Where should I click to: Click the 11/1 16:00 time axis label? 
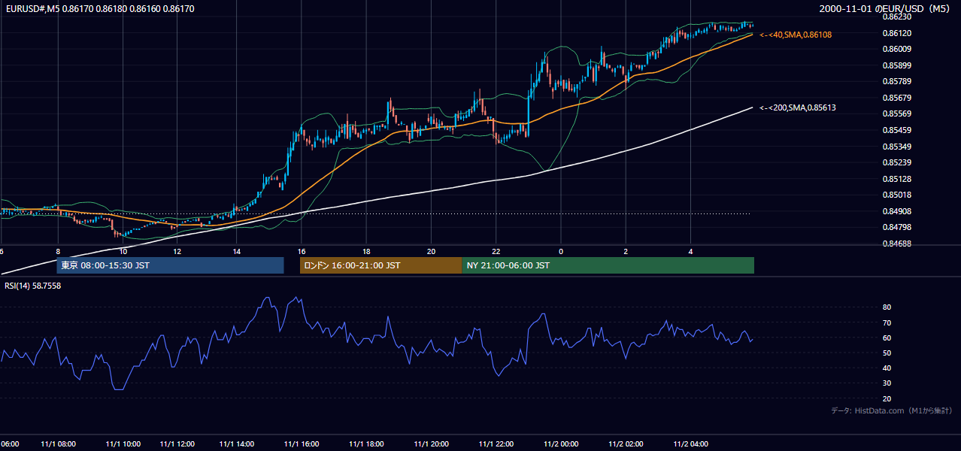(302, 443)
